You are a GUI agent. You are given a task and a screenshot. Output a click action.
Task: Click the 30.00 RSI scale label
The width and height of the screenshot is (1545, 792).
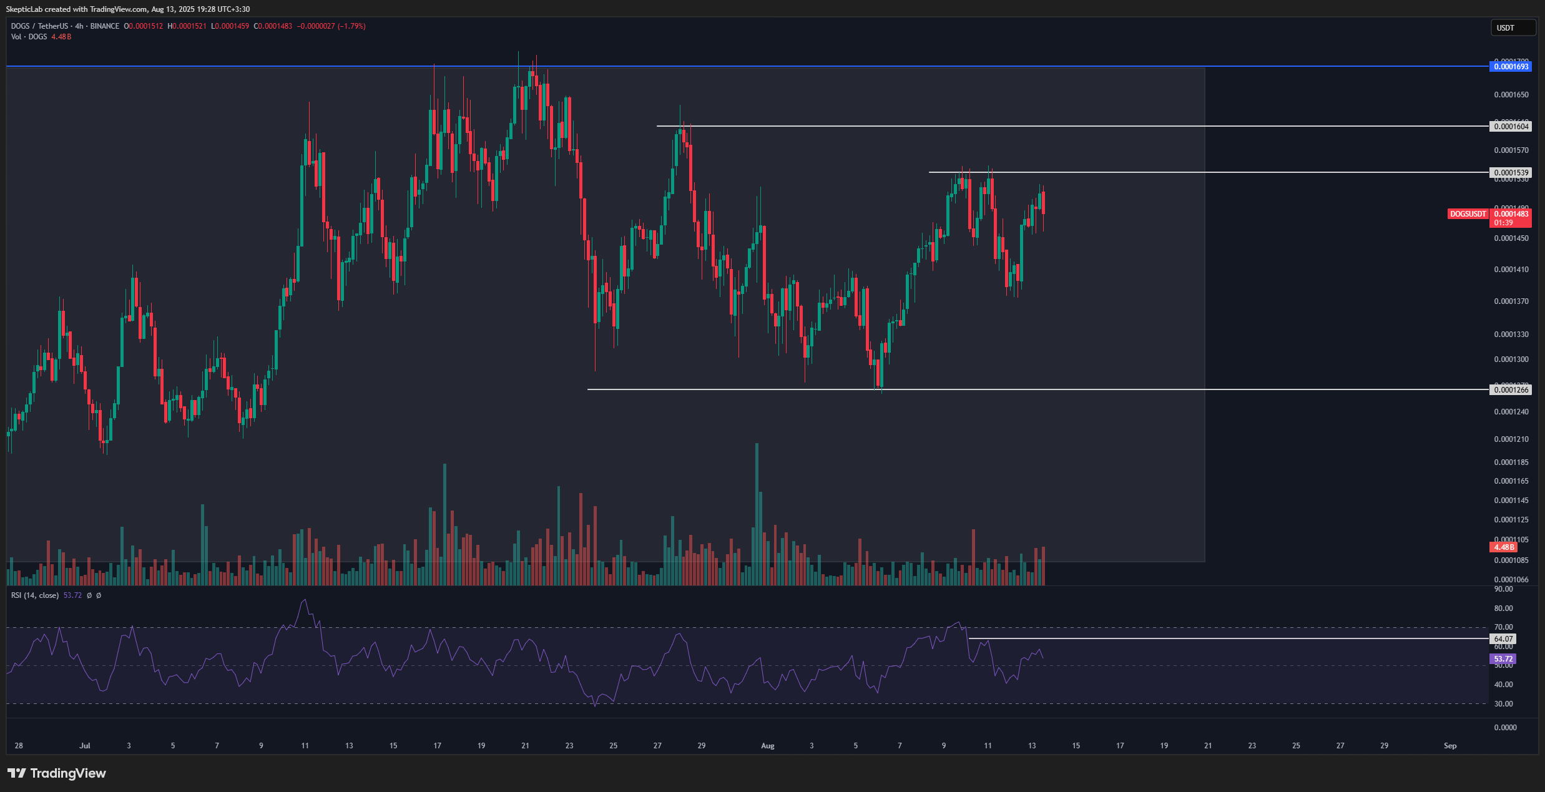1503,704
